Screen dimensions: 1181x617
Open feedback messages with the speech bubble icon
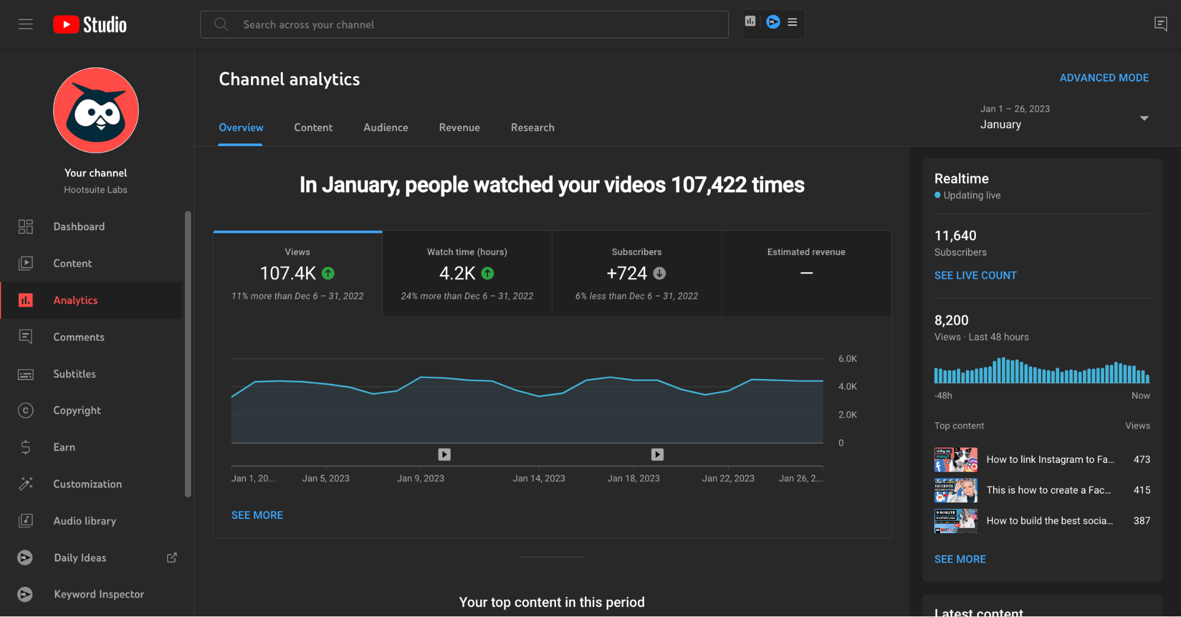pyautogui.click(x=1160, y=24)
